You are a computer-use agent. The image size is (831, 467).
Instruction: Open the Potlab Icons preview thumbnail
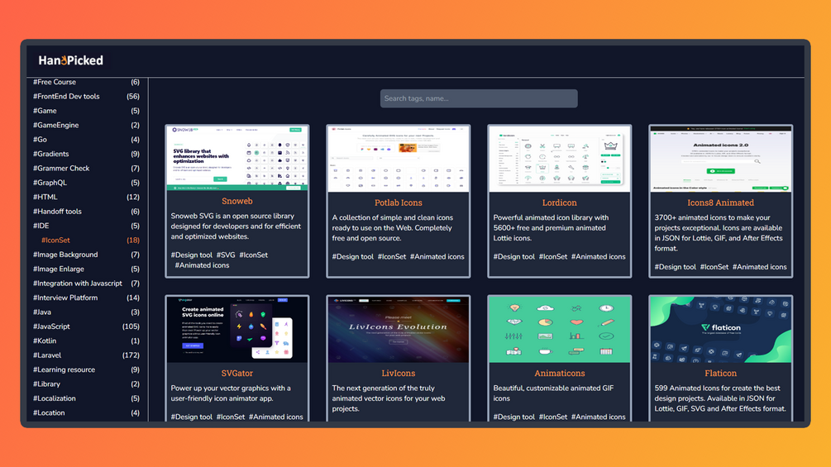tap(398, 159)
